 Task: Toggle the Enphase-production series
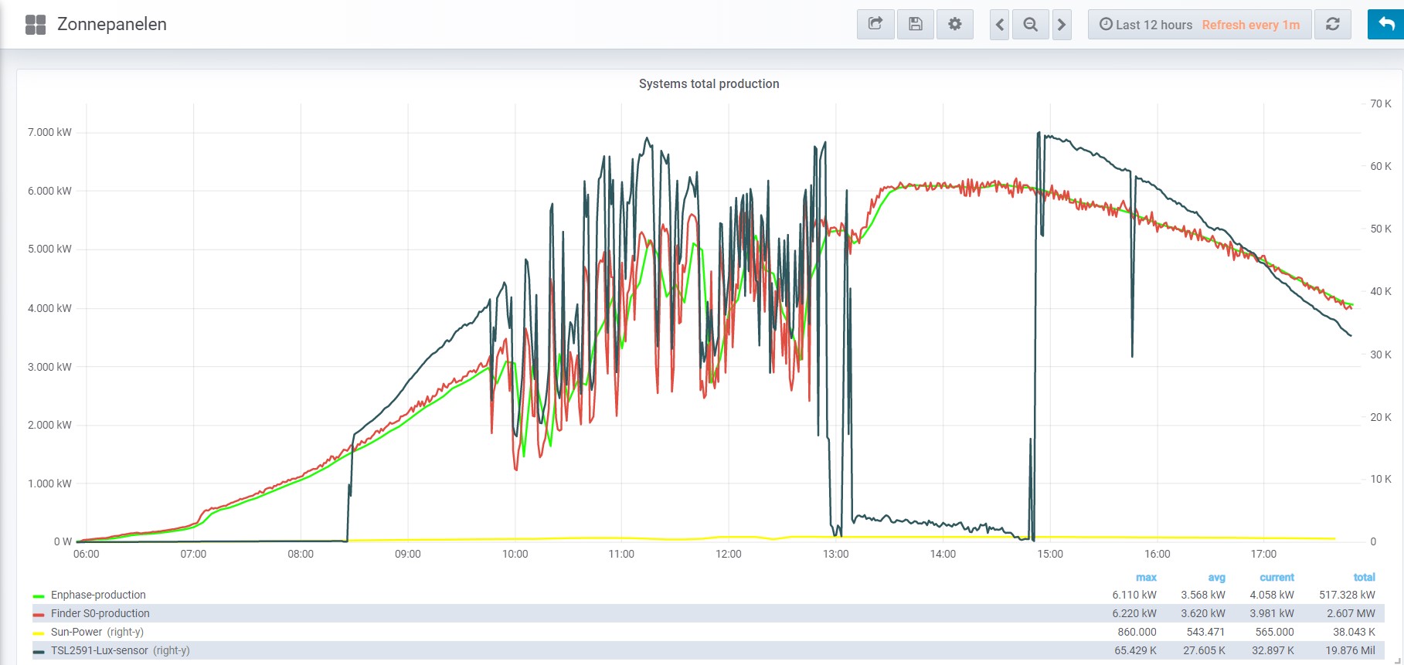pyautogui.click(x=98, y=595)
